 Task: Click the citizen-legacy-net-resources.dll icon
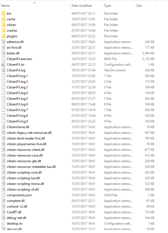[4, 132]
